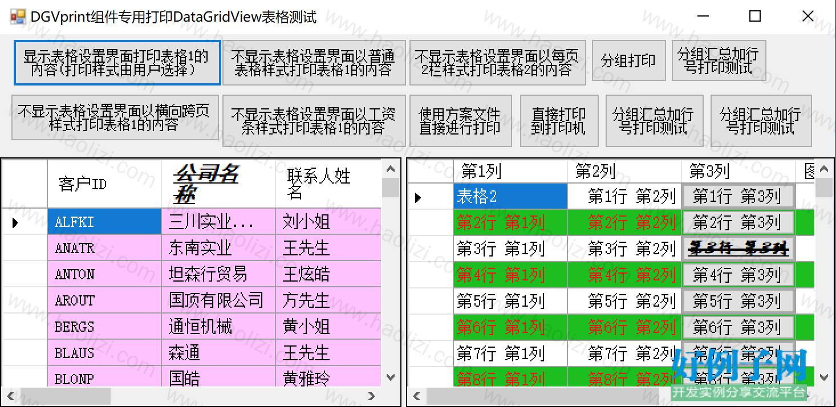
Task: Click the 客户ID column header
Action: point(104,184)
